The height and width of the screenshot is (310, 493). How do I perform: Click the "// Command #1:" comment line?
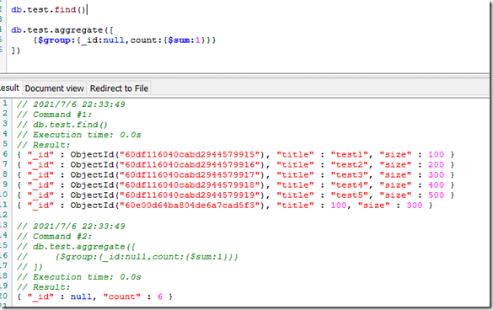54,115
